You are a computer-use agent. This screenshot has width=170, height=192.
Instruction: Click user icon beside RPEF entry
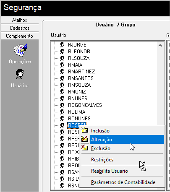pos(62,139)
